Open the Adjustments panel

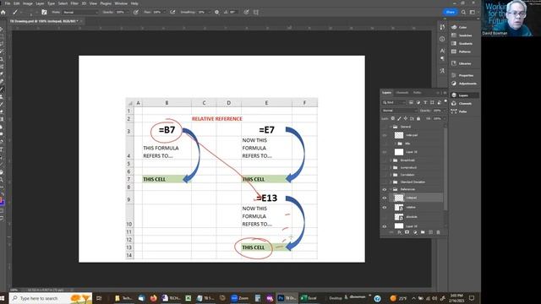click(464, 84)
